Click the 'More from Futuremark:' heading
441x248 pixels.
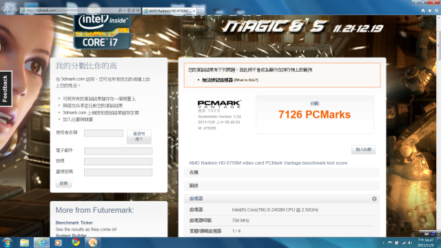point(95,210)
